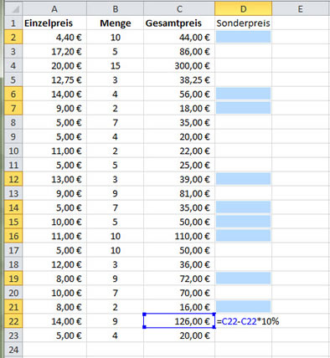Viewport: 330px width, 358px height.
Task: Select row 22 header
Action: (x=13, y=321)
